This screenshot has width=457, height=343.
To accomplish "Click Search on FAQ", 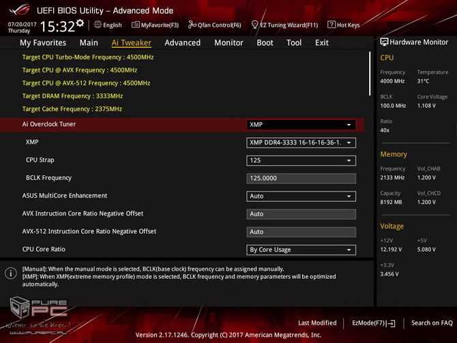I will [432, 323].
